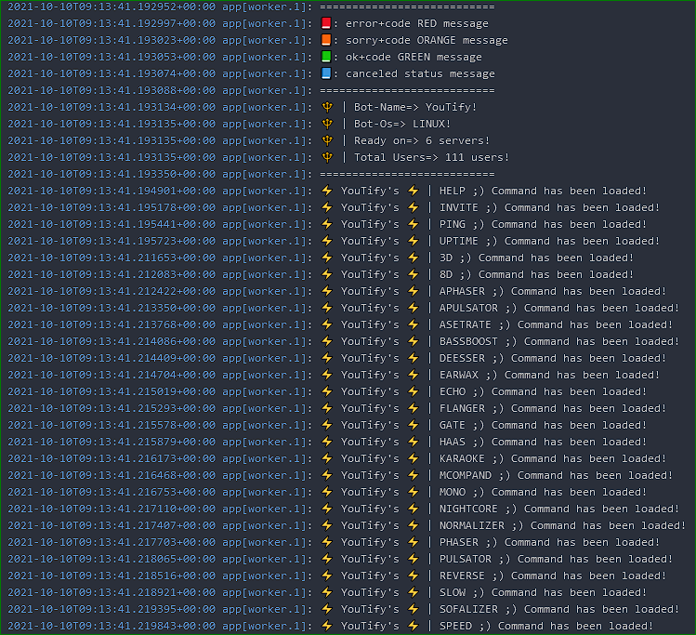Image resolution: width=696 pixels, height=635 pixels.
Task: Click the second lightning bolt on 8D line
Action: 414,274
